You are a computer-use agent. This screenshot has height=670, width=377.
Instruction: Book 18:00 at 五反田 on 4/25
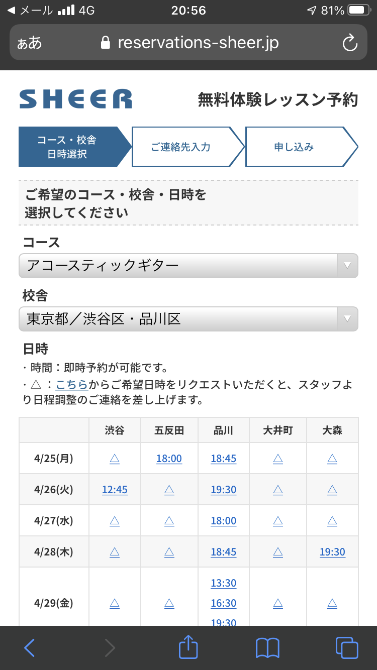point(169,459)
